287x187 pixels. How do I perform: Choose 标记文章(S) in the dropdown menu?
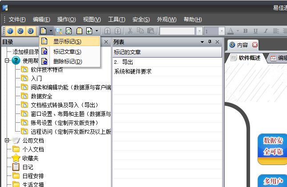pyautogui.click(x=67, y=52)
